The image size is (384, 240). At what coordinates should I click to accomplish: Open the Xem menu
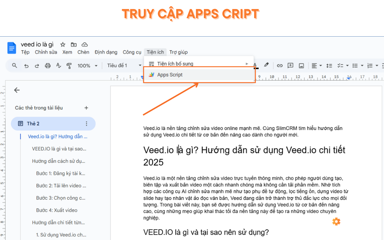point(67,52)
